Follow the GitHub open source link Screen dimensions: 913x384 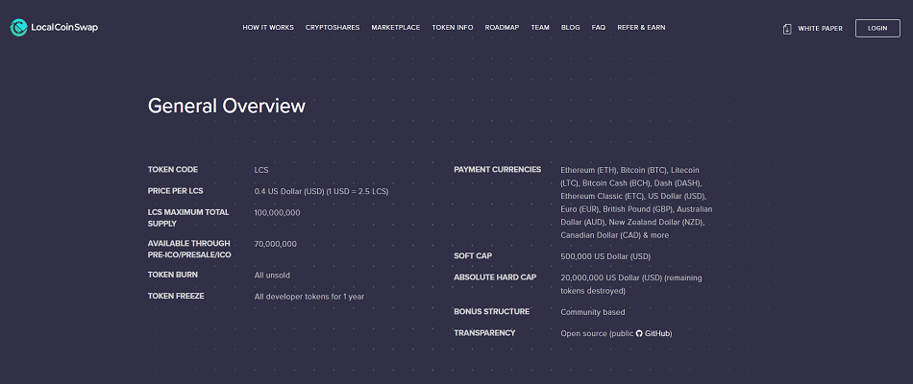657,333
